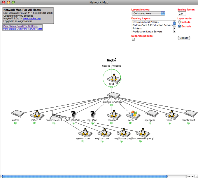
Task: Click the Drawing Layers scrollbar thumb
Action: click(x=175, y=24)
